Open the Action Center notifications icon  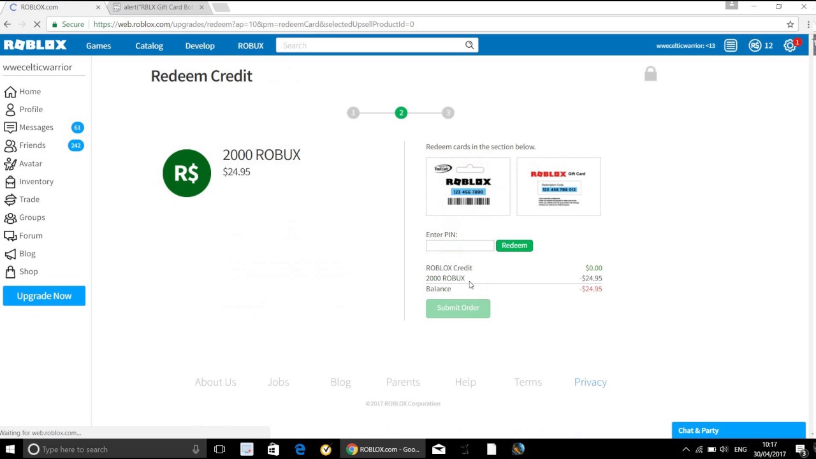(801, 449)
